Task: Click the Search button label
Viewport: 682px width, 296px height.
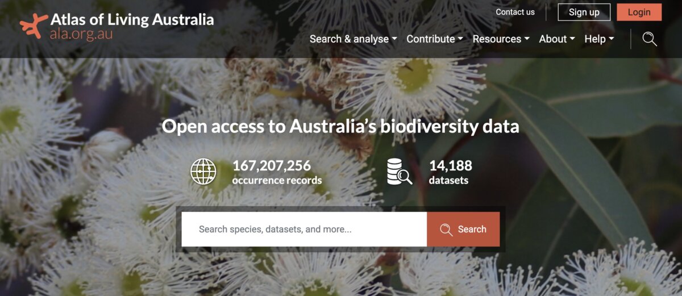Action: point(472,230)
